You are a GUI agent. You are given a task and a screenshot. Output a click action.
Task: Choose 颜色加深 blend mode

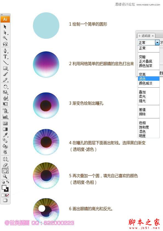(x=149, y=66)
